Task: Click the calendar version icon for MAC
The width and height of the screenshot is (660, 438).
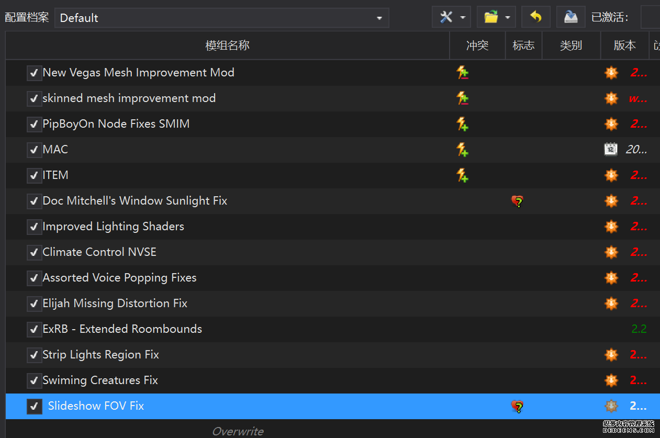Action: tap(610, 150)
